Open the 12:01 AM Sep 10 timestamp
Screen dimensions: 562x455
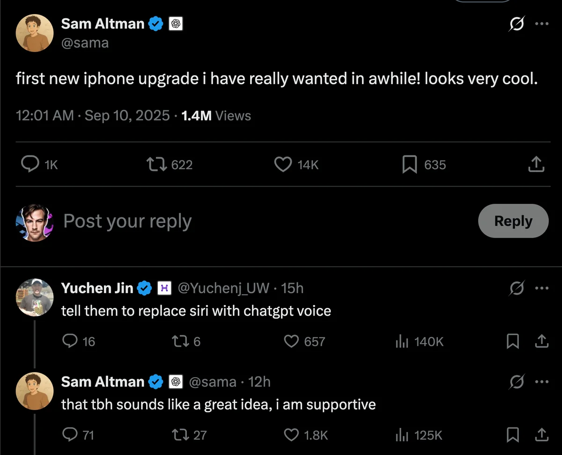coord(93,116)
